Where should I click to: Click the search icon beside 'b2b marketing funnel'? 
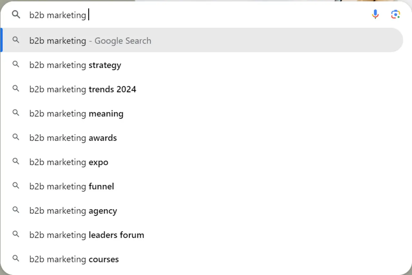[16, 186]
